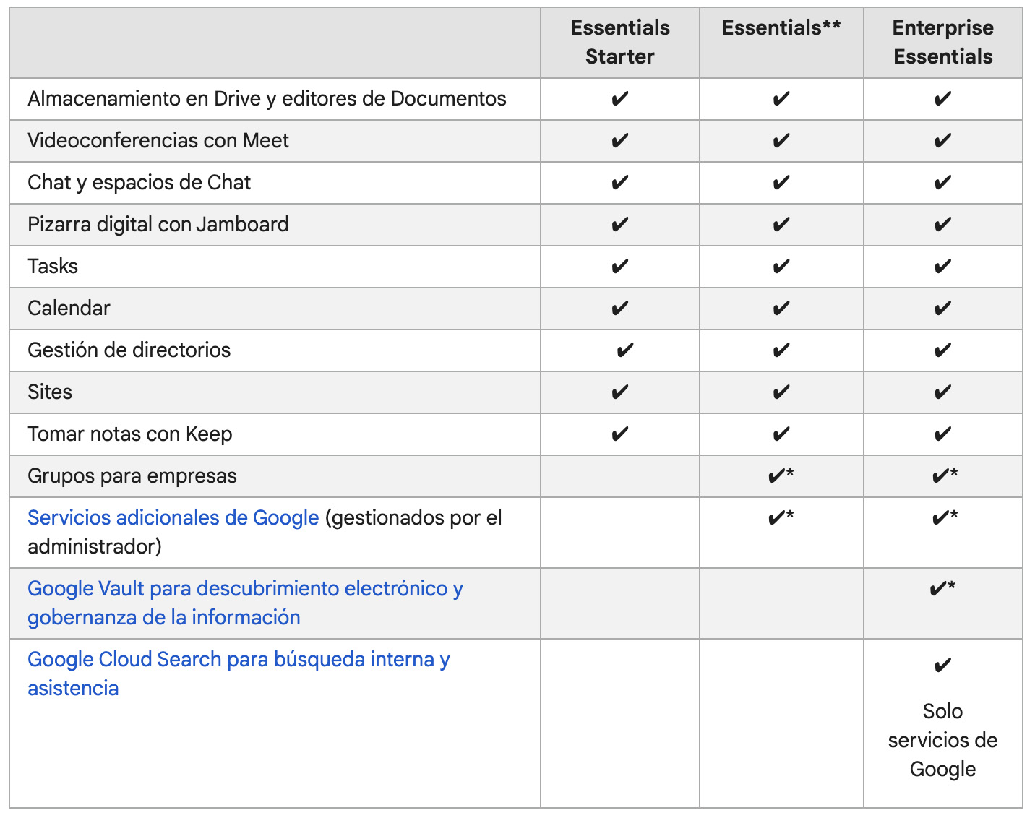
Task: Click the Solo servicios de Google text
Action: click(942, 740)
